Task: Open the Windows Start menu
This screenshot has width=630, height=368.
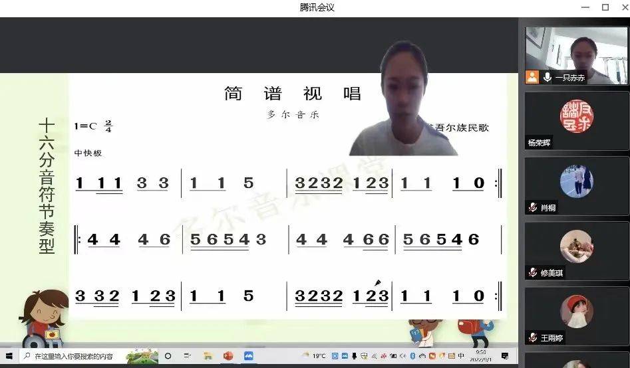Action: 9,356
